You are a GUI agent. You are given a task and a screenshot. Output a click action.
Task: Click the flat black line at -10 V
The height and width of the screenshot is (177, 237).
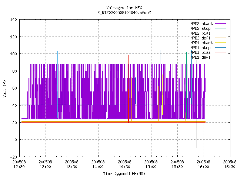coord(113,148)
